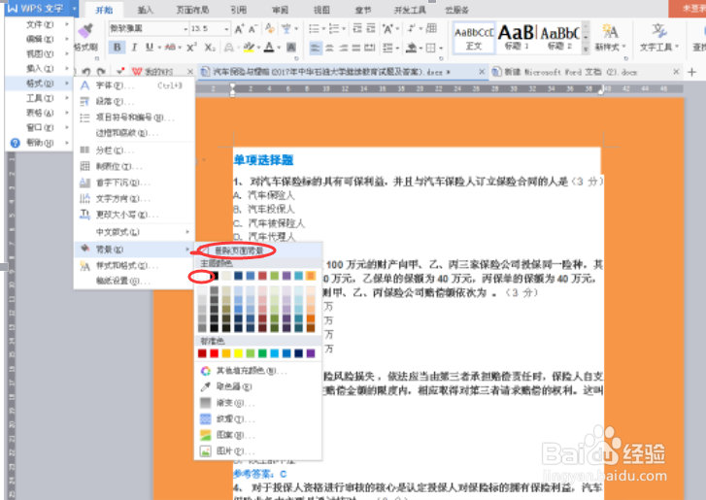Click the Format Painter brush icon

[85, 31]
